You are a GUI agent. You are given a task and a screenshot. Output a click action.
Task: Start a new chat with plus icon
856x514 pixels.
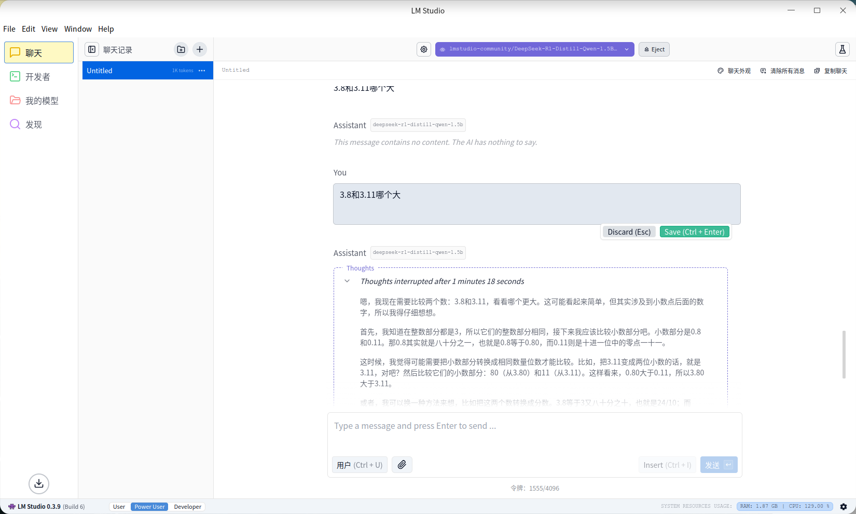[200, 49]
